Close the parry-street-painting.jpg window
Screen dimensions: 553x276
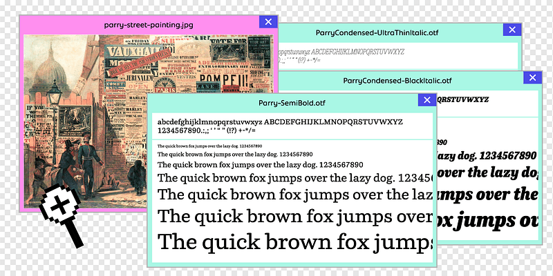coord(268,22)
